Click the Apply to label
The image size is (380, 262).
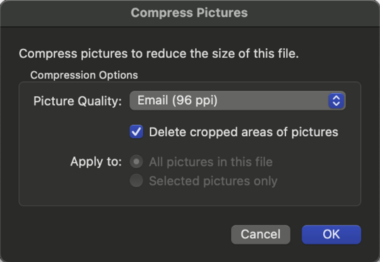tap(96, 162)
